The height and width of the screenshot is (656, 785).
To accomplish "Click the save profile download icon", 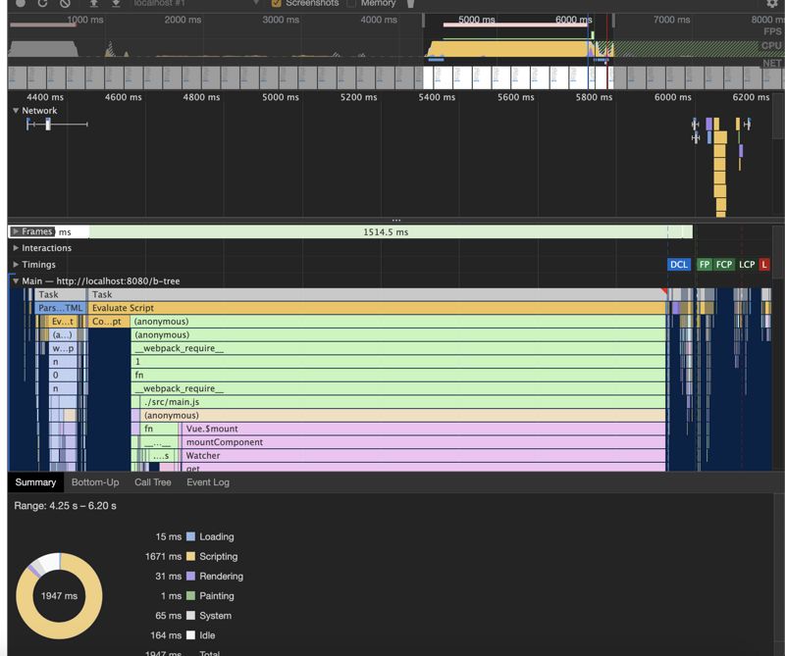I will 116,3.
